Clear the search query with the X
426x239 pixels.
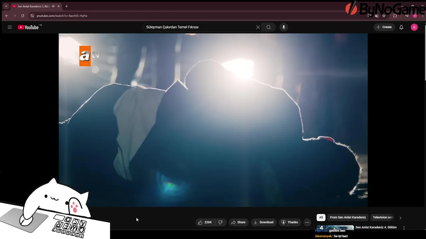point(258,27)
